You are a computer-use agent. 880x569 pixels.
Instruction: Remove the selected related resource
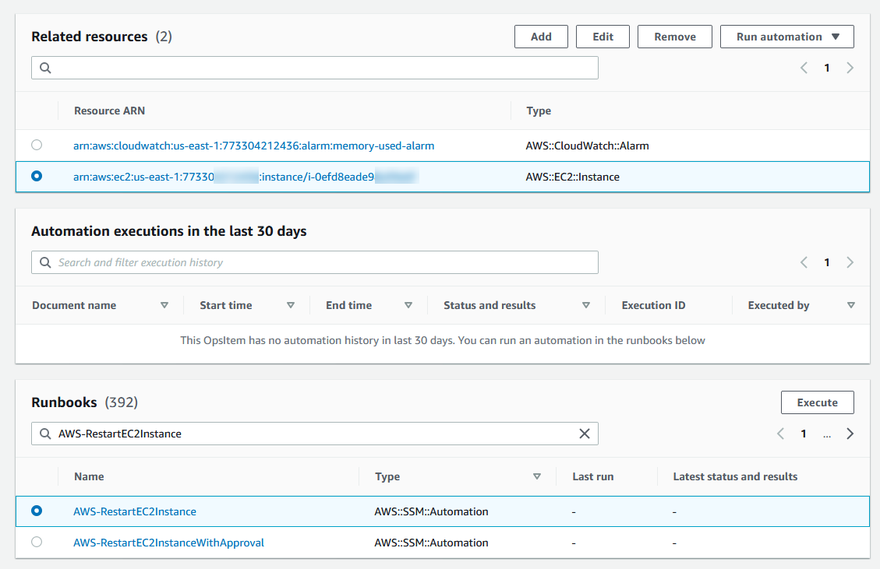(x=674, y=37)
